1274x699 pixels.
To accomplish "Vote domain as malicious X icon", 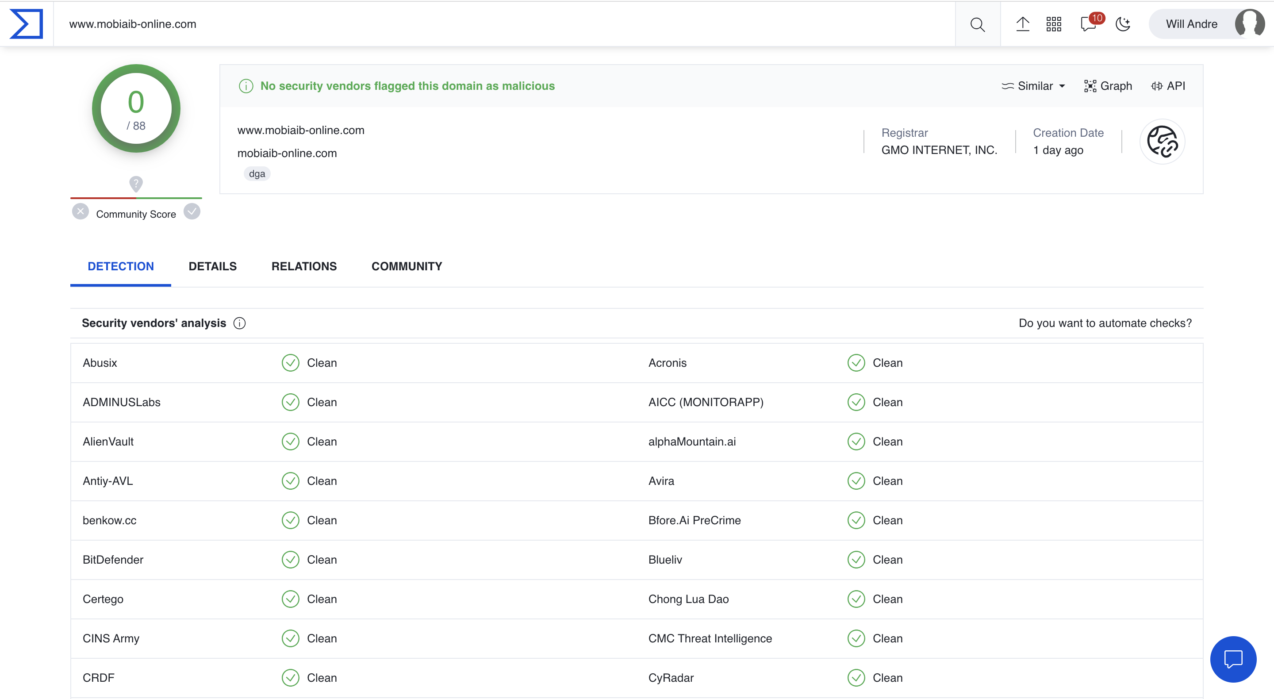I will [81, 212].
